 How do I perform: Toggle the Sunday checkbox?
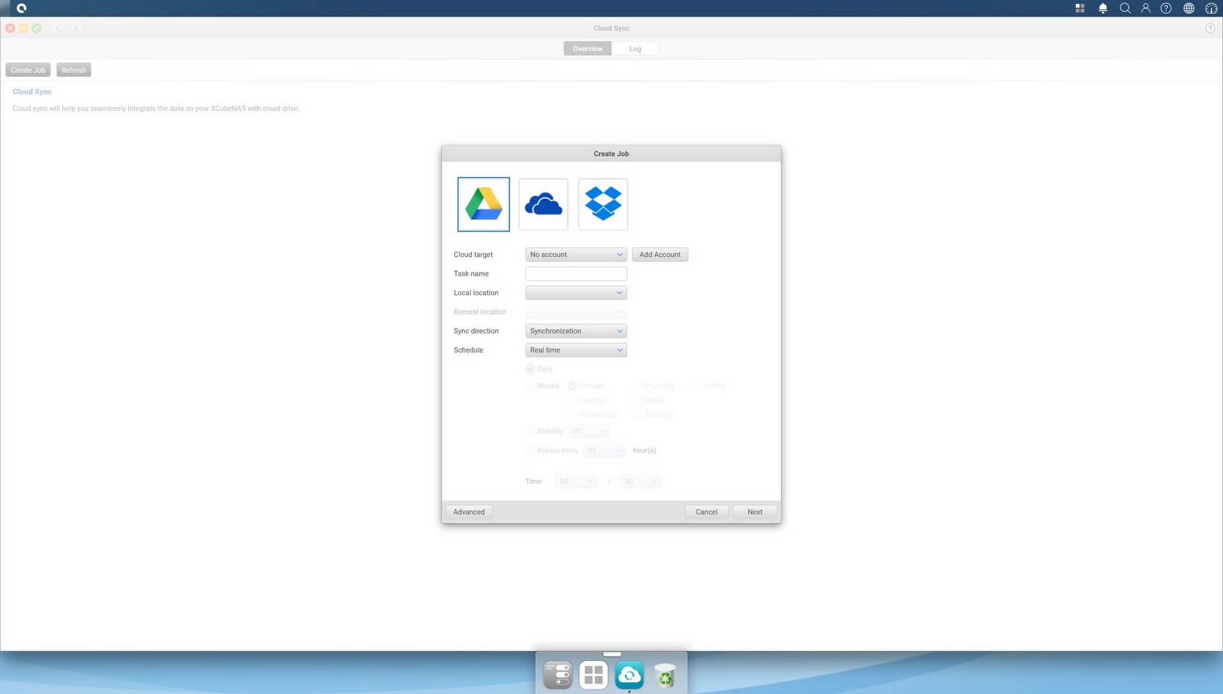point(696,386)
